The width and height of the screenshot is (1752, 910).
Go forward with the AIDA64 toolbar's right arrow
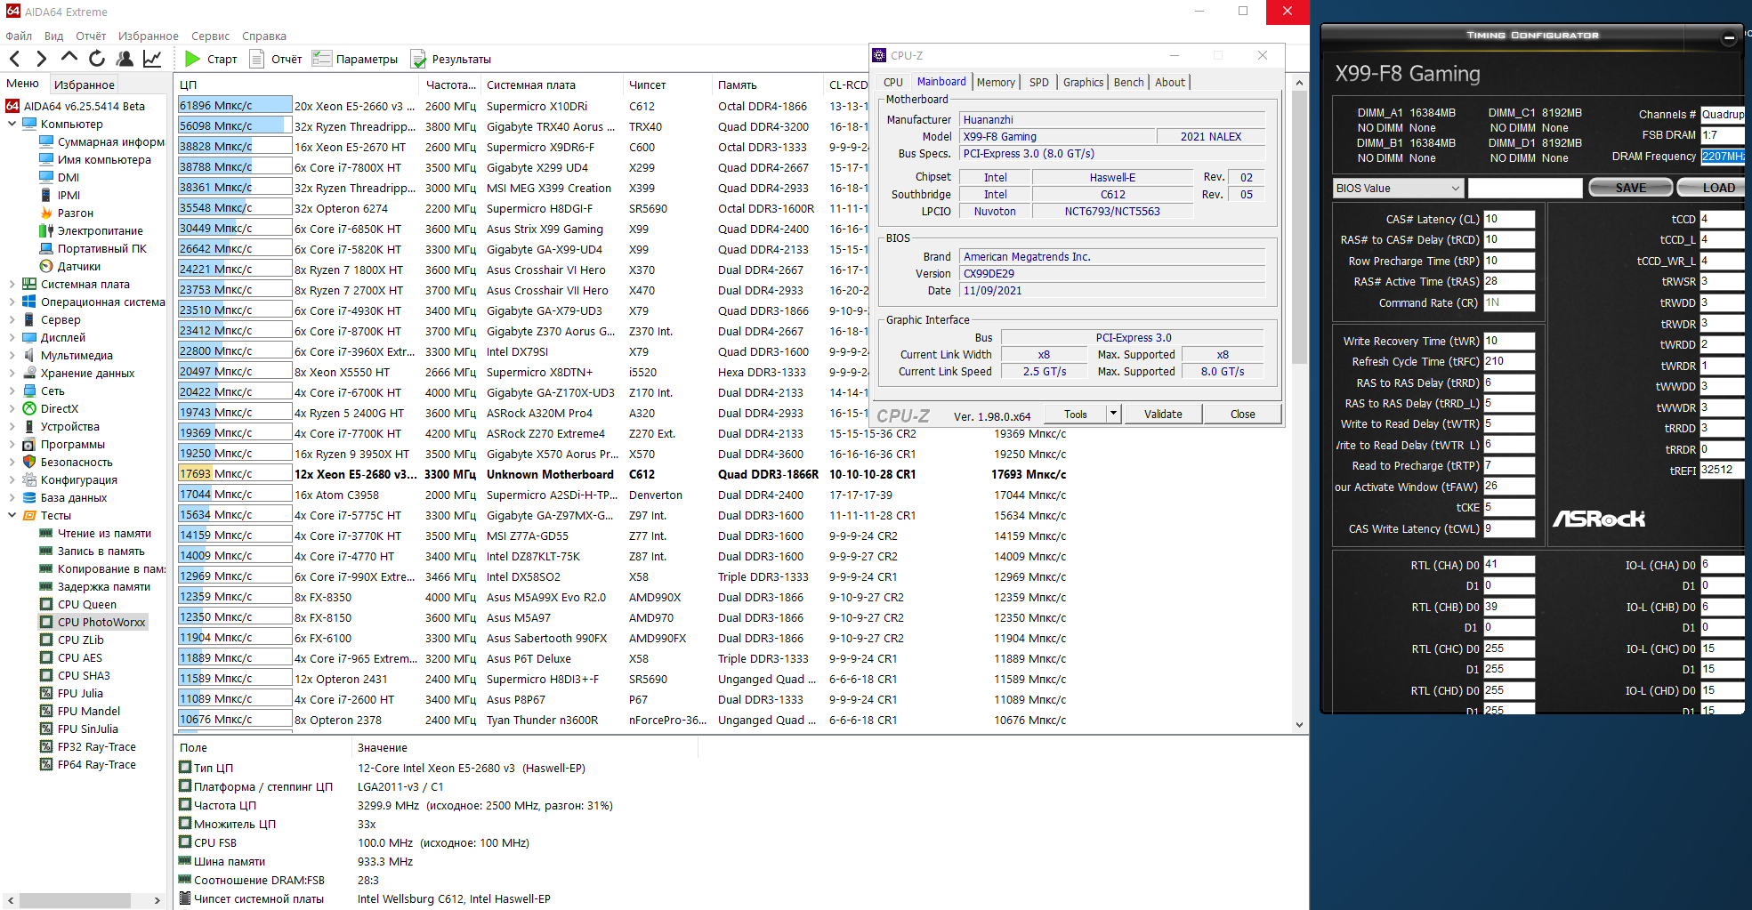41,59
